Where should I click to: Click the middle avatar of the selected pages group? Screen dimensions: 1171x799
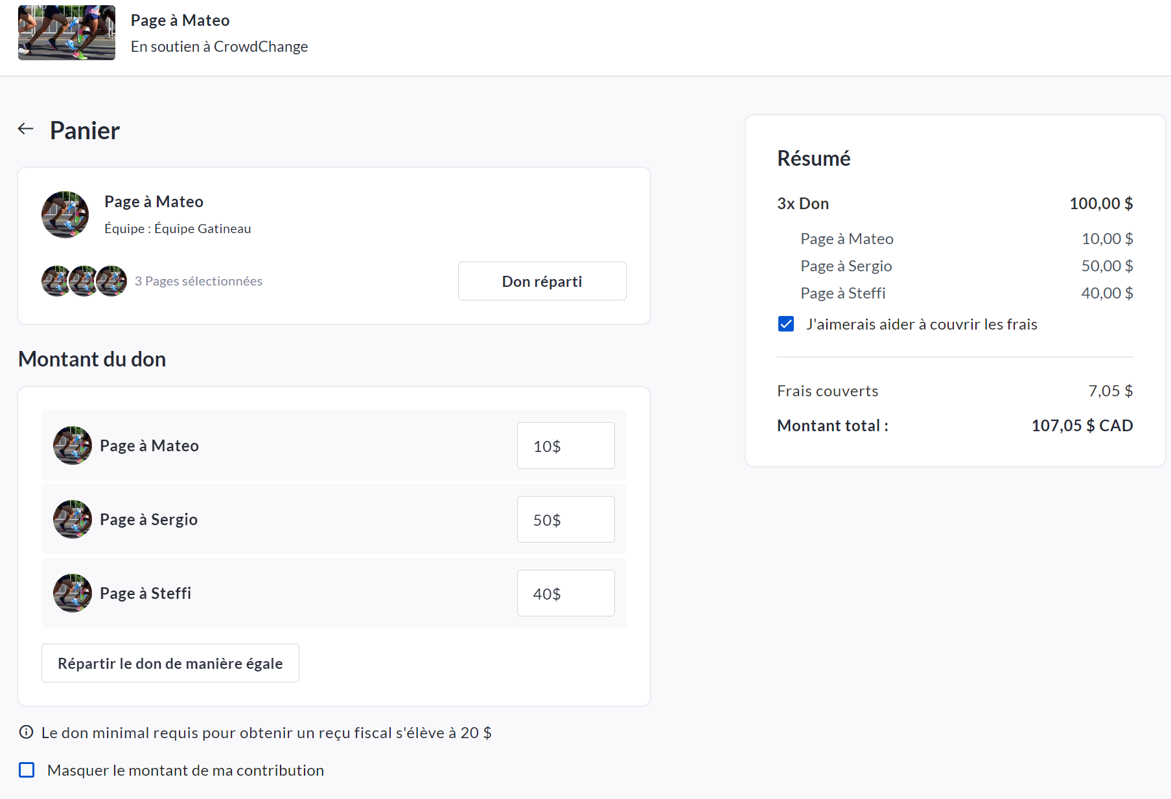pyautogui.click(x=84, y=281)
